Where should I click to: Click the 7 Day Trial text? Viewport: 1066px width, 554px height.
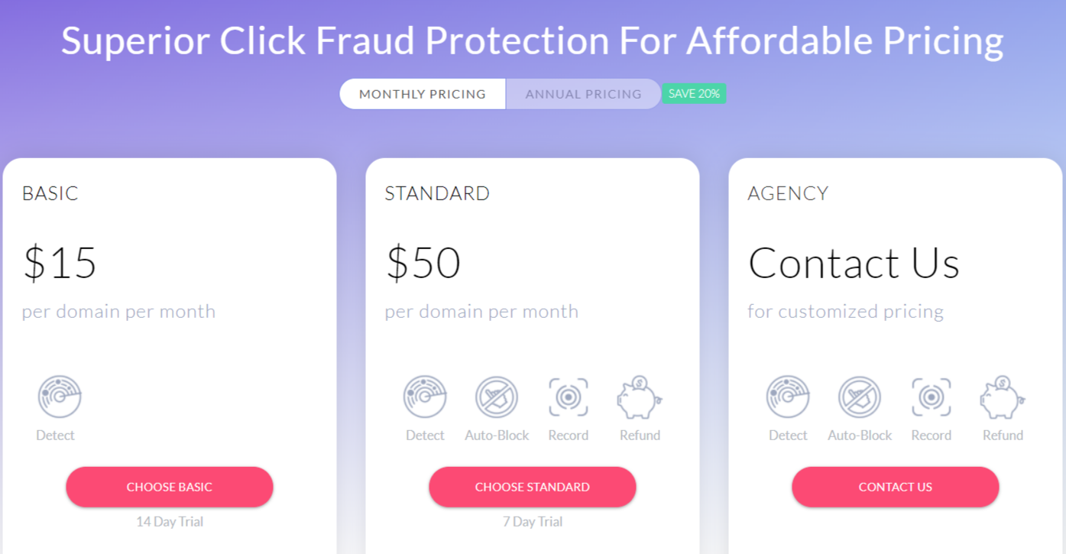[x=532, y=521]
